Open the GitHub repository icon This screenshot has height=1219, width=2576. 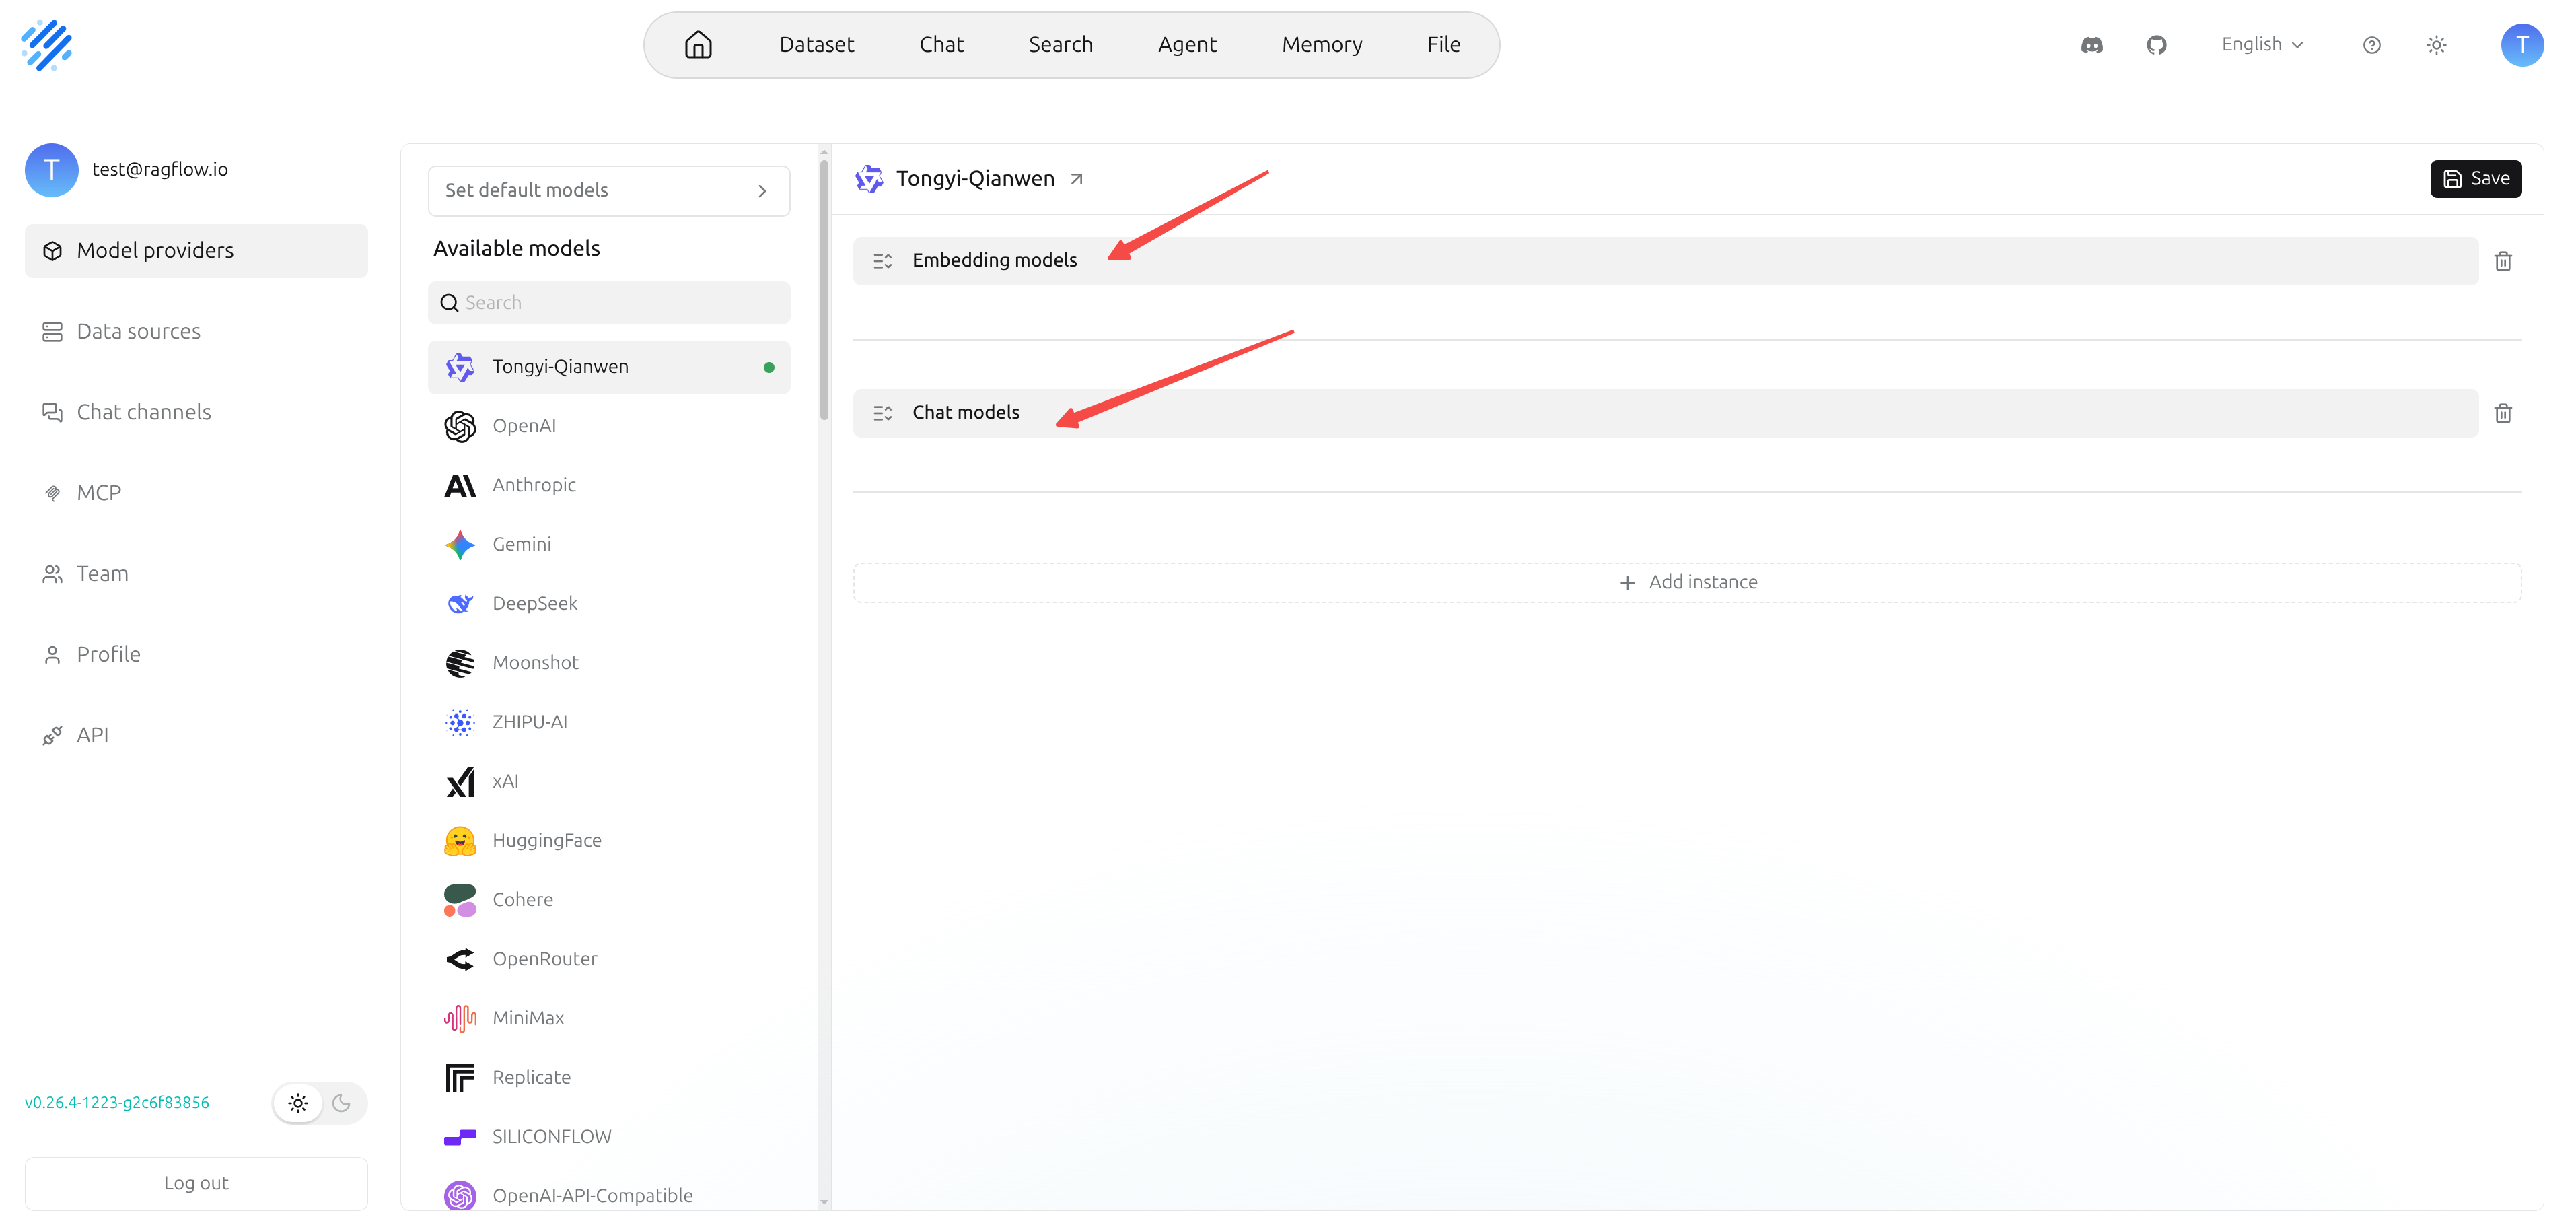[2156, 45]
